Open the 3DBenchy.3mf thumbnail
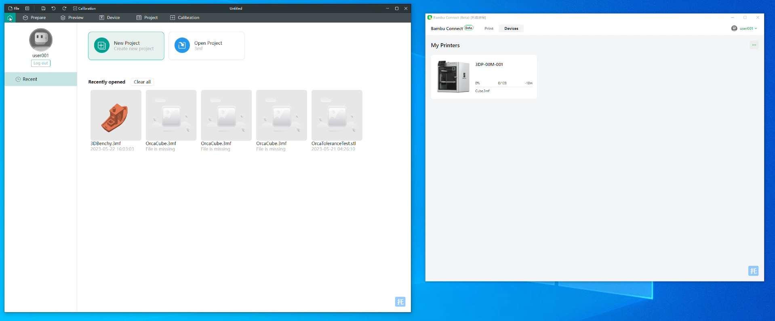This screenshot has height=321, width=775. [x=116, y=115]
